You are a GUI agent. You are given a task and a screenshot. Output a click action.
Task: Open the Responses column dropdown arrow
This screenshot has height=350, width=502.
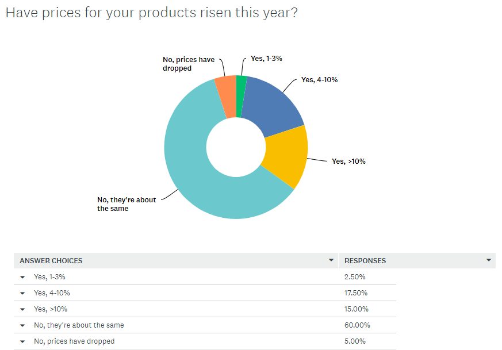(x=489, y=260)
